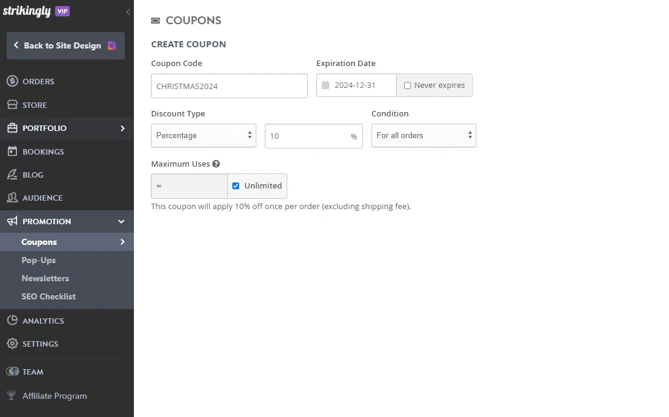Image resolution: width=669 pixels, height=417 pixels.
Task: Open the Discount Type Percentage dropdown
Action: pos(204,135)
